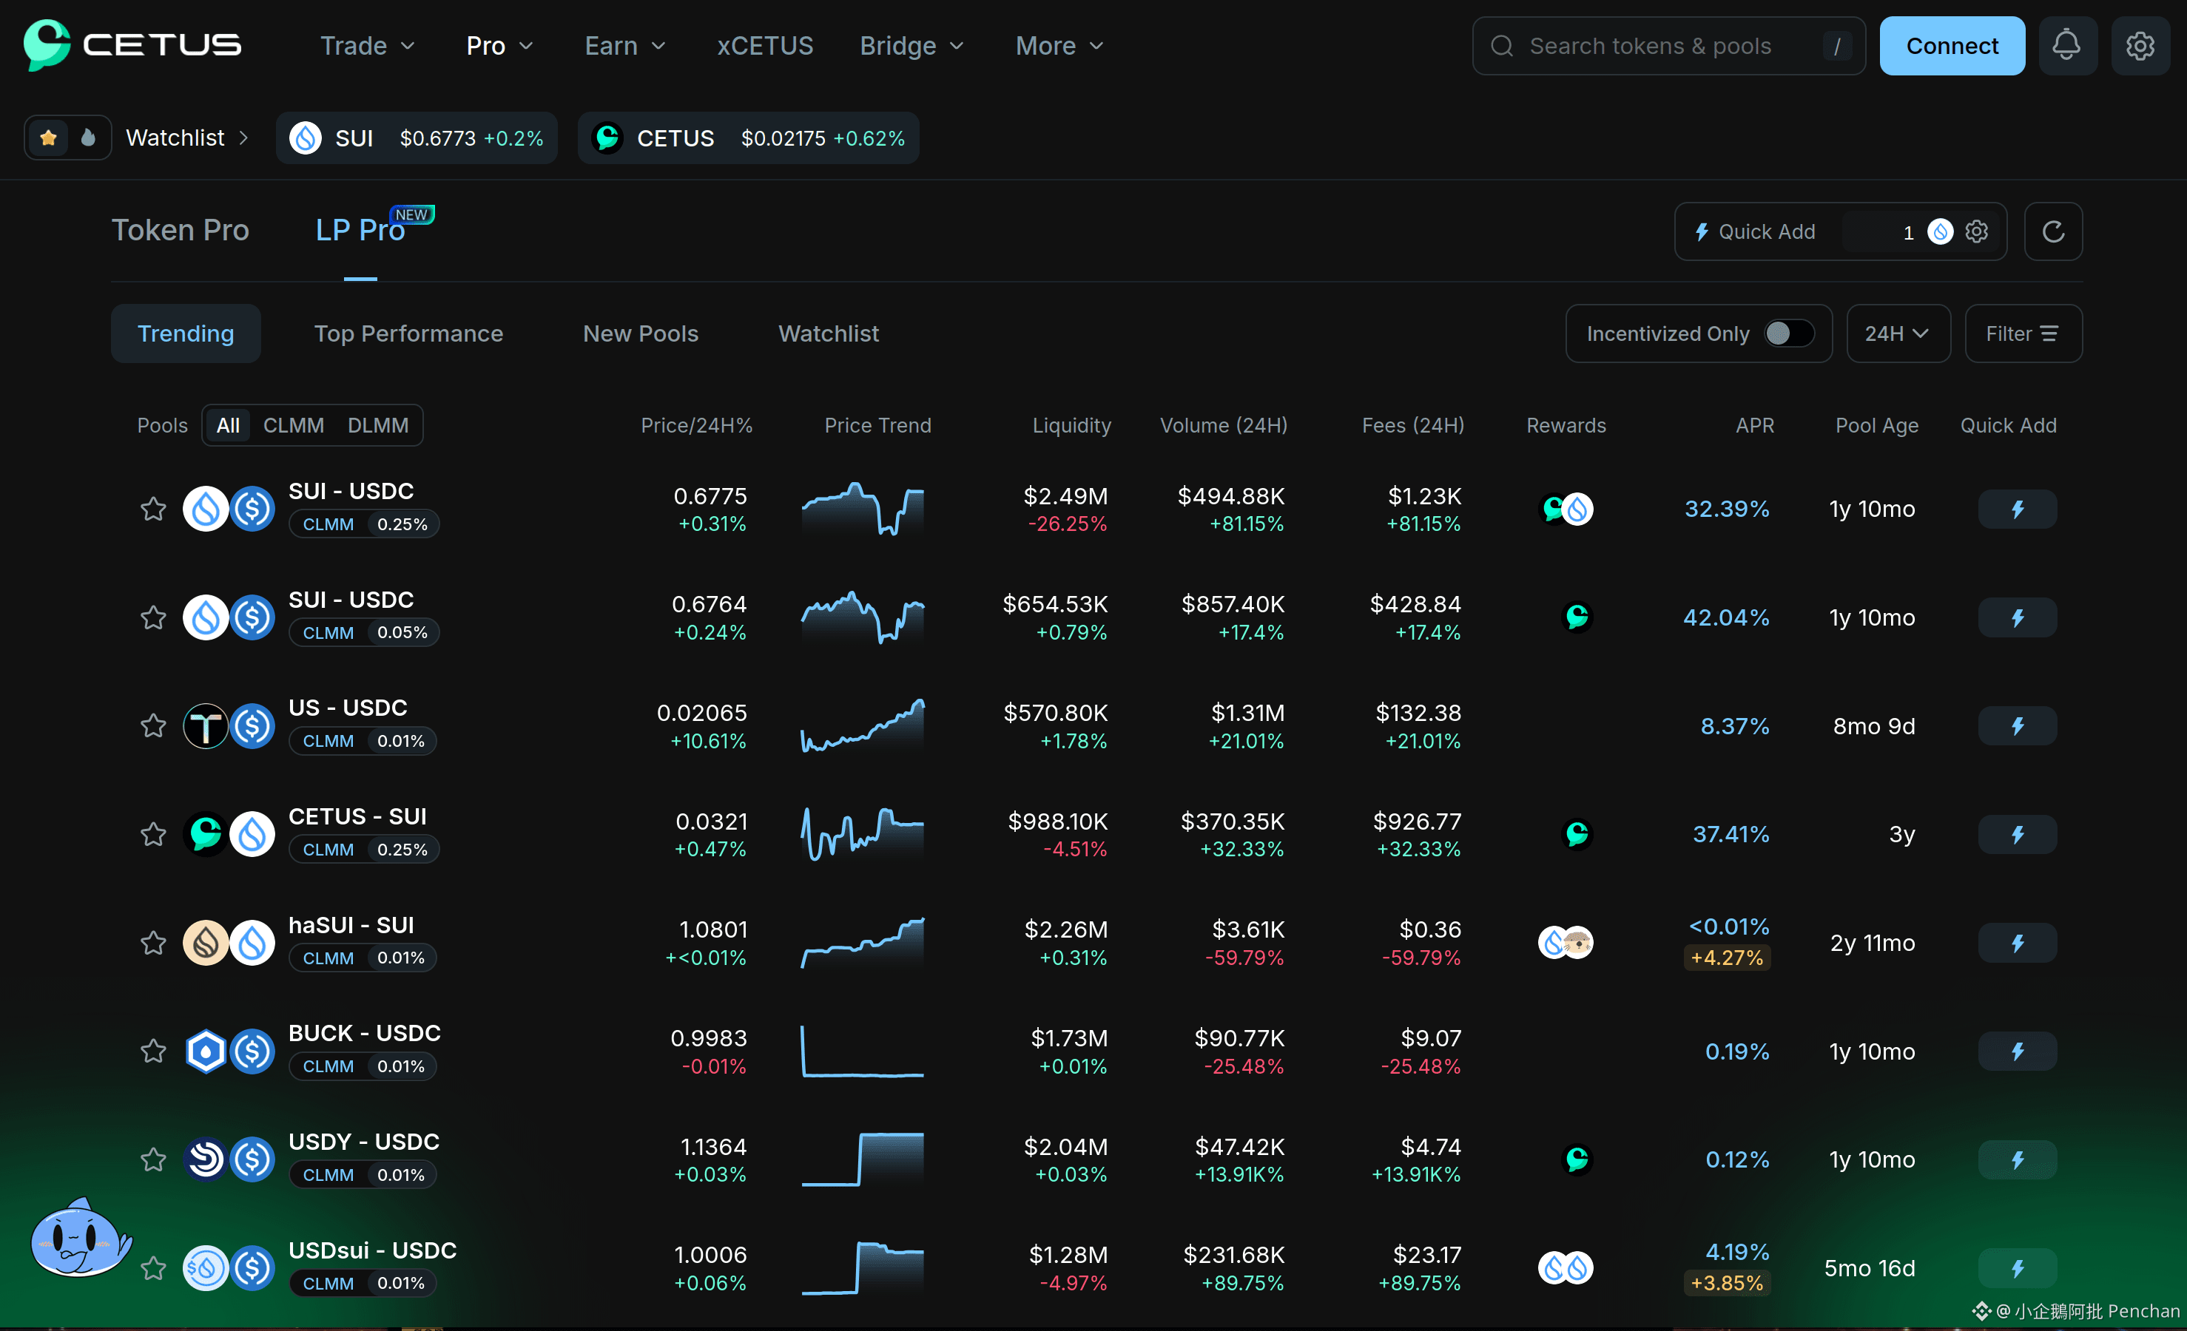Click rewards icons for haSUI - SUI

coord(1566,942)
